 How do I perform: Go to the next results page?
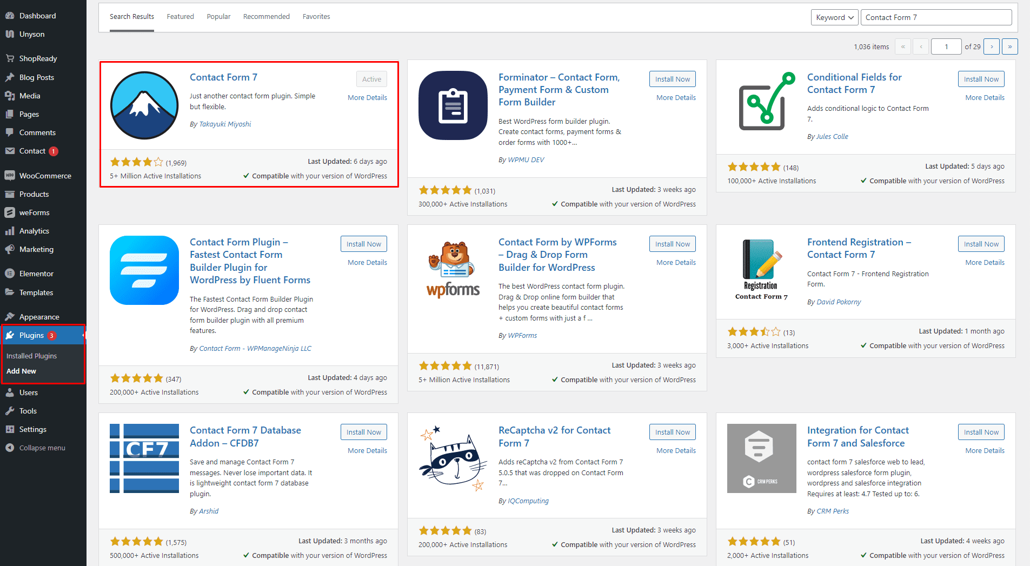992,46
